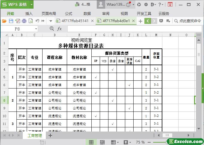Click the fx insert function icon

59,29
